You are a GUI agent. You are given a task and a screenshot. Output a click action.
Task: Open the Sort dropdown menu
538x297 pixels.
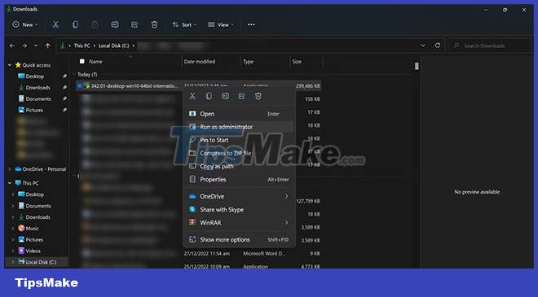tap(184, 24)
